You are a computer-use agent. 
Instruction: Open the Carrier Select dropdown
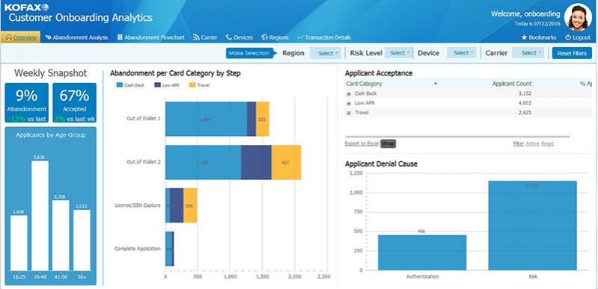[x=528, y=53]
